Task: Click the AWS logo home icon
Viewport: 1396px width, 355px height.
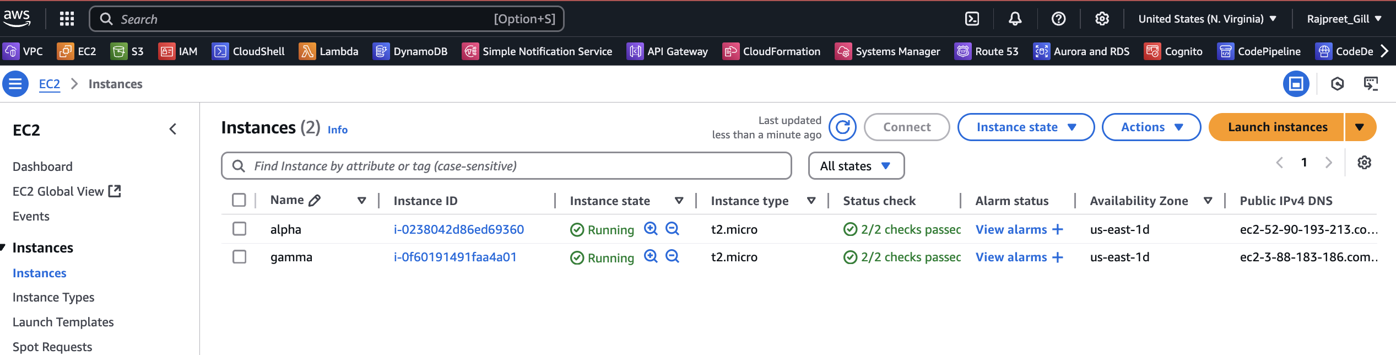Action: click(17, 18)
